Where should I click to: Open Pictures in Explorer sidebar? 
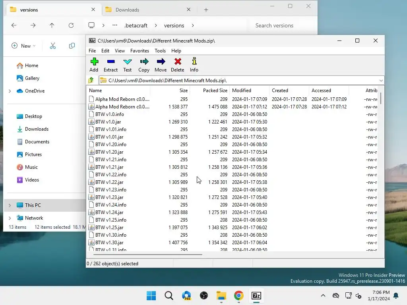[x=29, y=154]
